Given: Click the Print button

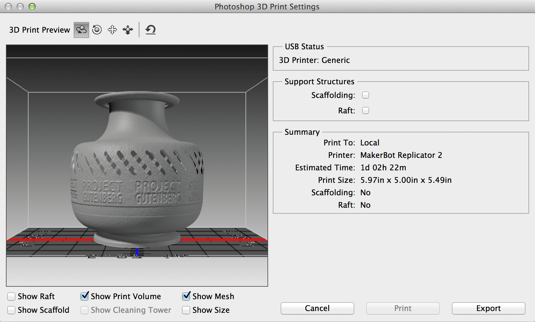Looking at the screenshot, I should tap(403, 308).
